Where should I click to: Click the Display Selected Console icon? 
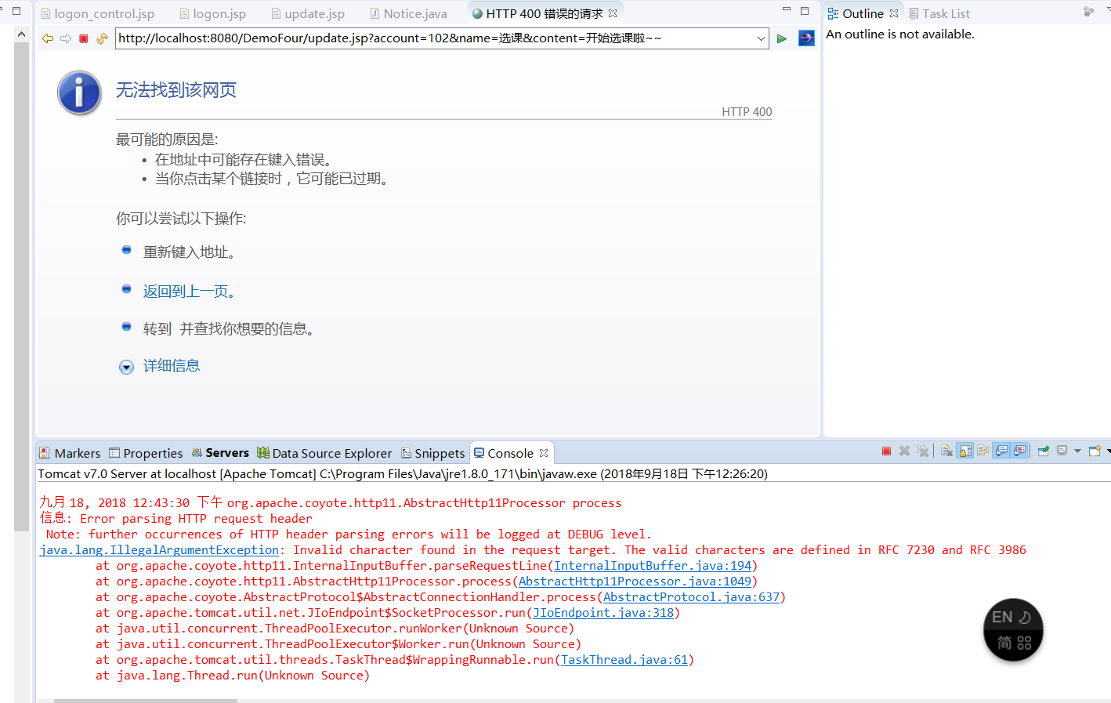[x=1062, y=451]
